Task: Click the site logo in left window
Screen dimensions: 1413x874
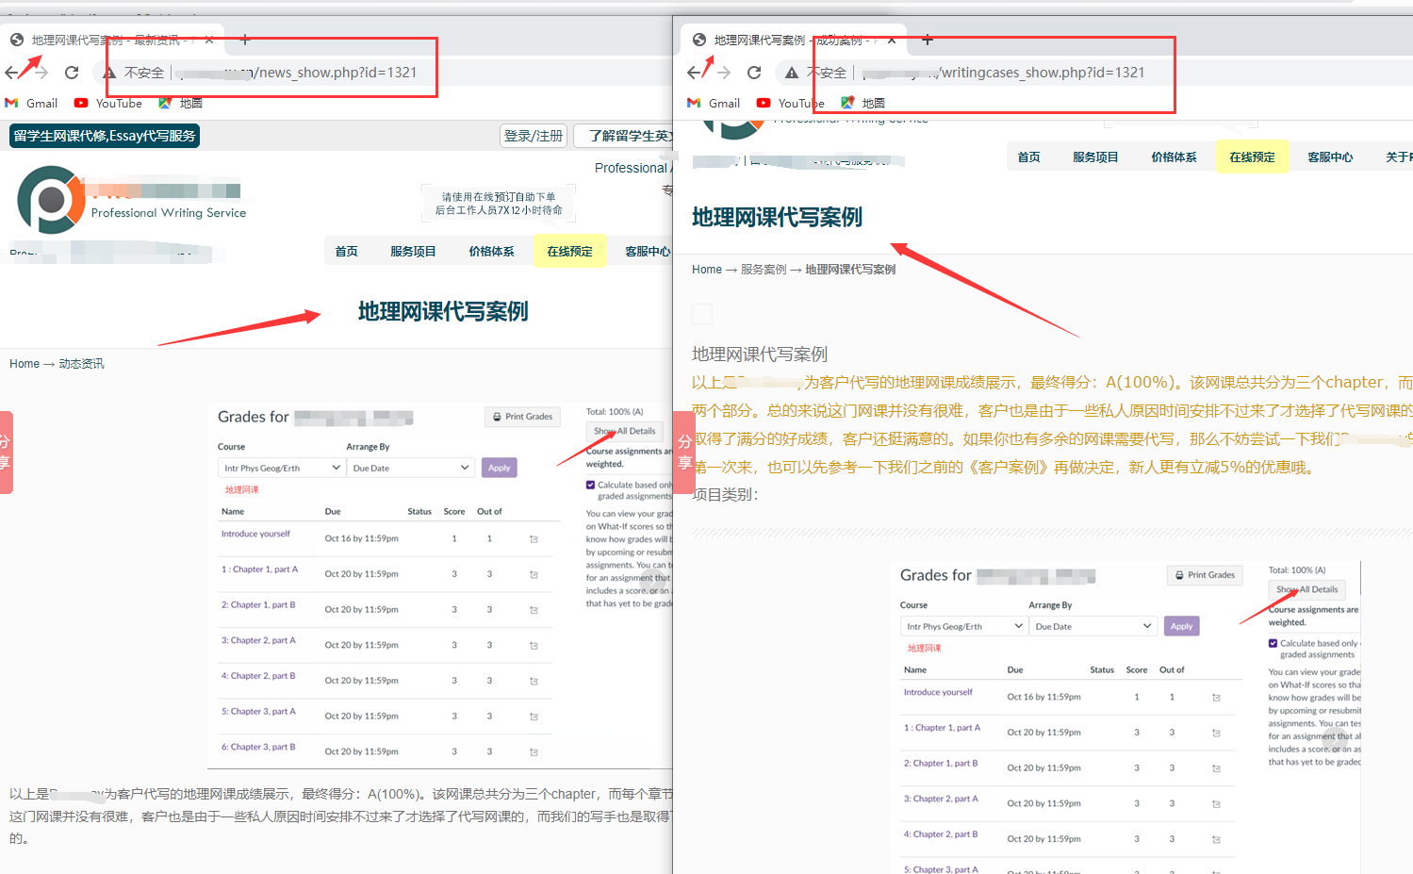Action: (x=51, y=200)
